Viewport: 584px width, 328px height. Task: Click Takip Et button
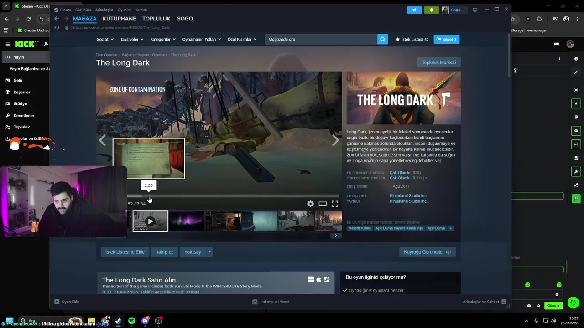[165, 252]
